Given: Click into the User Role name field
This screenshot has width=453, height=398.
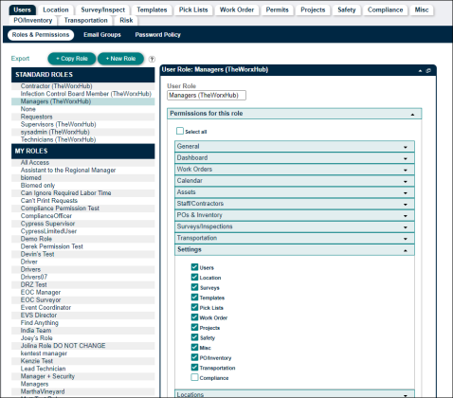Looking at the screenshot, I should tap(207, 95).
